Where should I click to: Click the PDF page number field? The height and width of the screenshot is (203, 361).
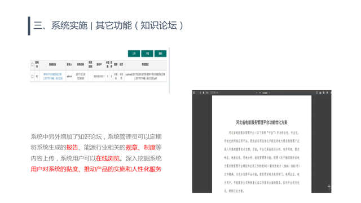213,92
